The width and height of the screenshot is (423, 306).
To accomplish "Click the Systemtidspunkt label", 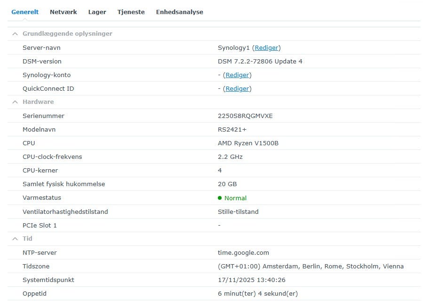I will coord(48,280).
